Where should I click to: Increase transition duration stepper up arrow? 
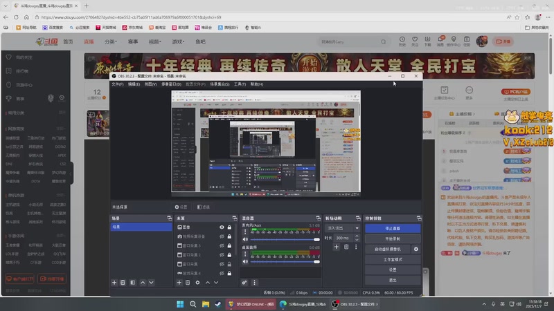(357, 236)
